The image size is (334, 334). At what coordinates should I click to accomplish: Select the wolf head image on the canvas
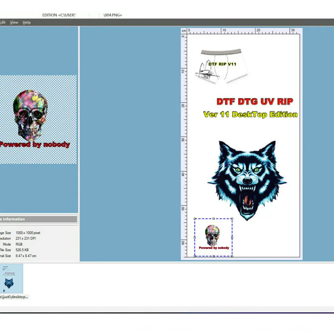(x=247, y=180)
